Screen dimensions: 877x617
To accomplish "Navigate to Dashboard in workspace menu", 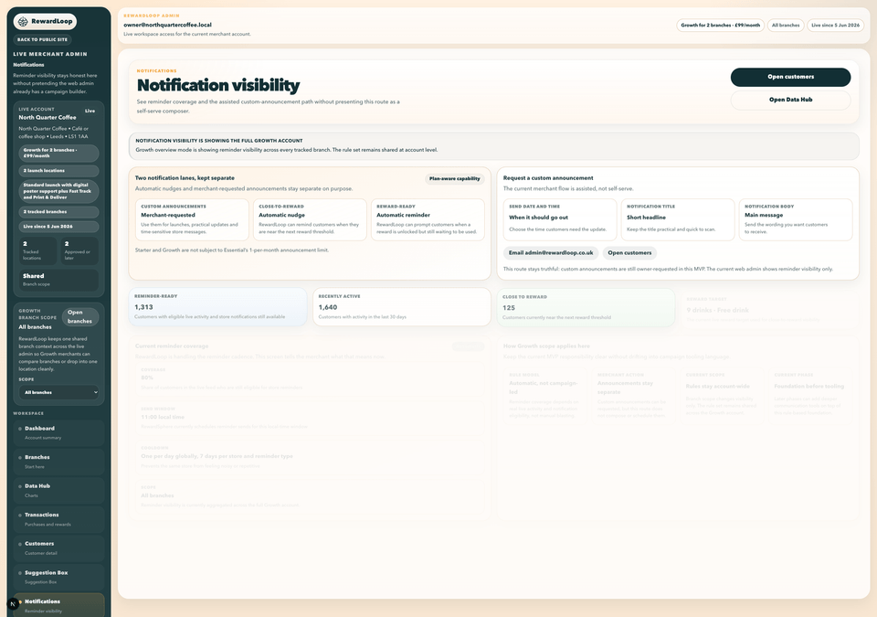I will point(58,433).
